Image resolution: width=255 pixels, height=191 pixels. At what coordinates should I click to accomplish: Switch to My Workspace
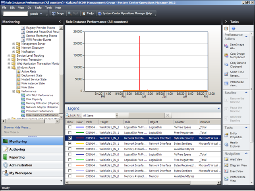[x=32, y=173]
